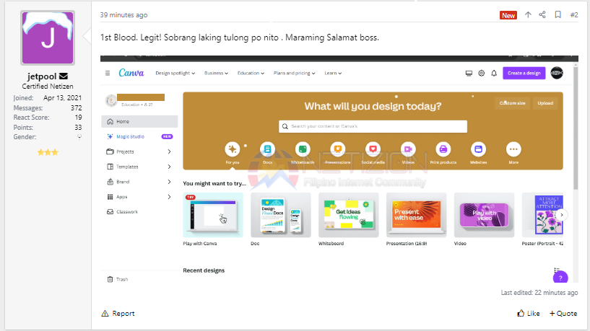Expand the Templates chevron

pos(169,167)
